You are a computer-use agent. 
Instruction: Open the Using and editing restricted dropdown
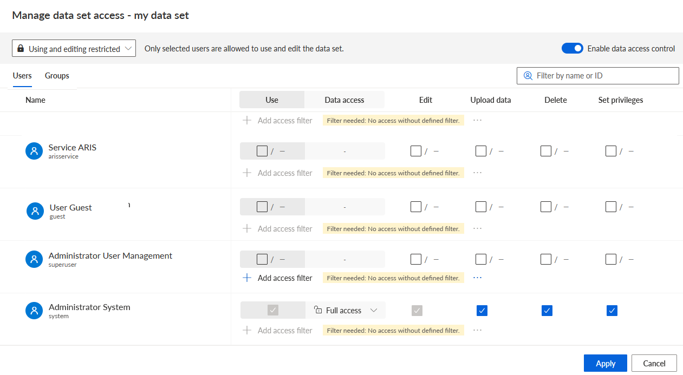(x=74, y=49)
